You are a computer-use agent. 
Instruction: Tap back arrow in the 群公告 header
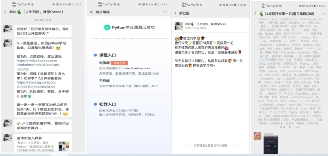pyautogui.click(x=175, y=13)
